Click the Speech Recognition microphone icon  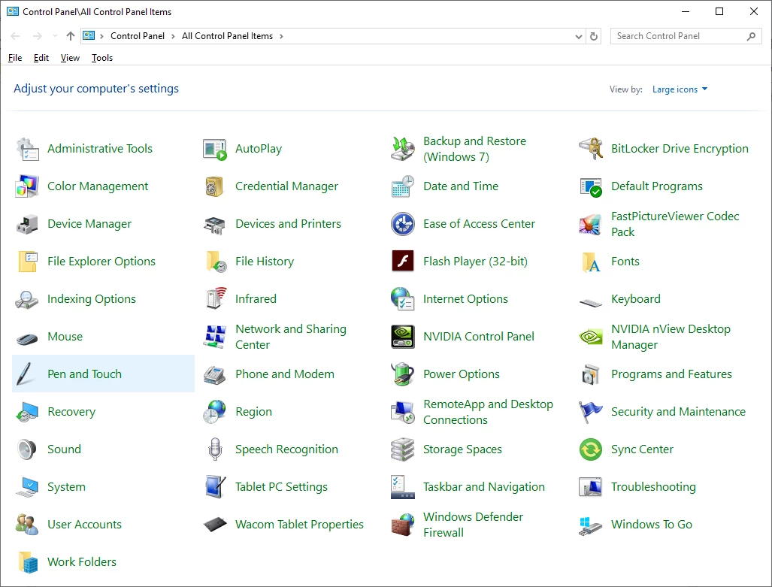click(x=215, y=449)
